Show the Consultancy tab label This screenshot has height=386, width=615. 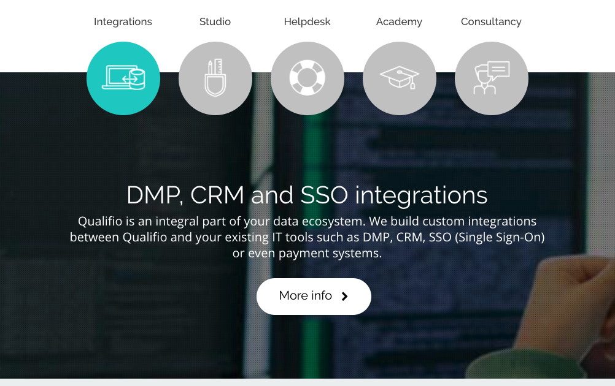[x=491, y=21]
